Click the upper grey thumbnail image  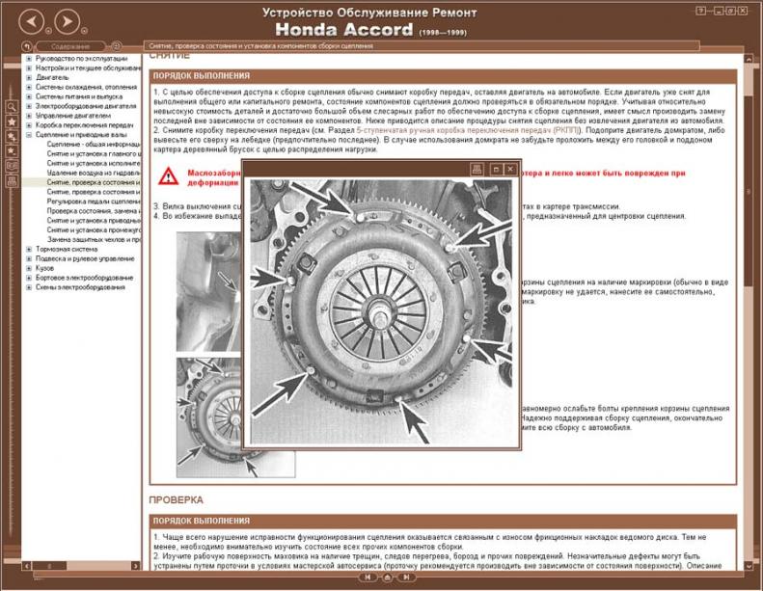coord(208,291)
